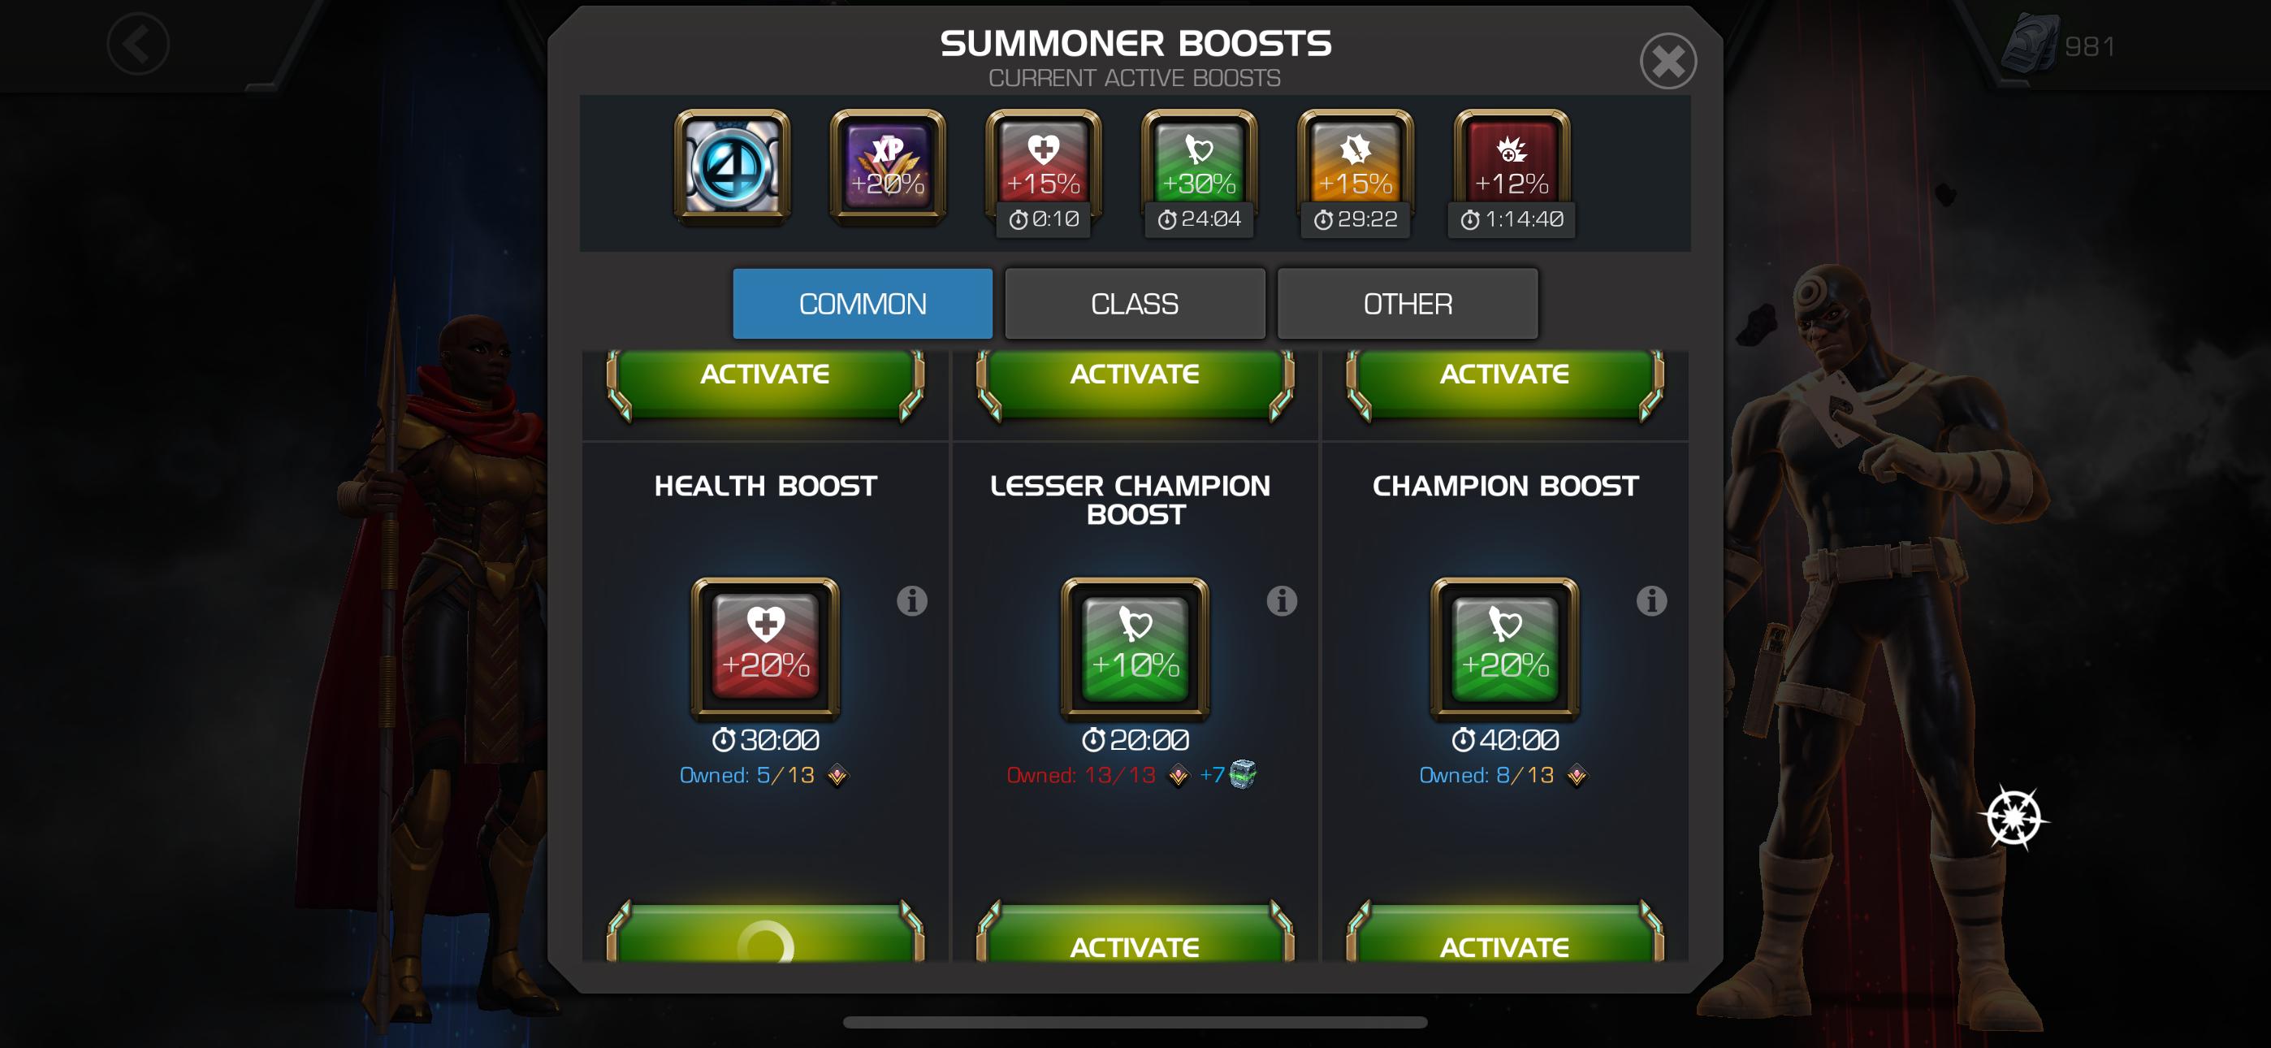Tap the Fantastic Four active boost icon
Screen dimensions: 2271x1048
(732, 167)
